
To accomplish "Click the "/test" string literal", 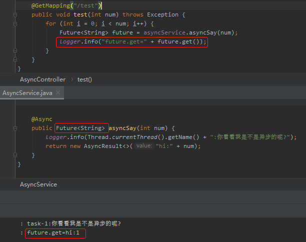I will tap(85, 5).
